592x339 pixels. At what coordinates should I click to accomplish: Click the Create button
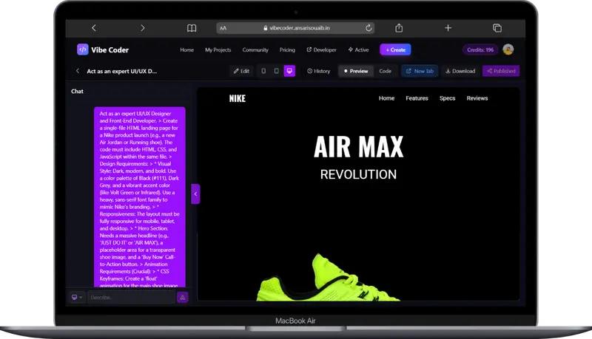(x=395, y=49)
